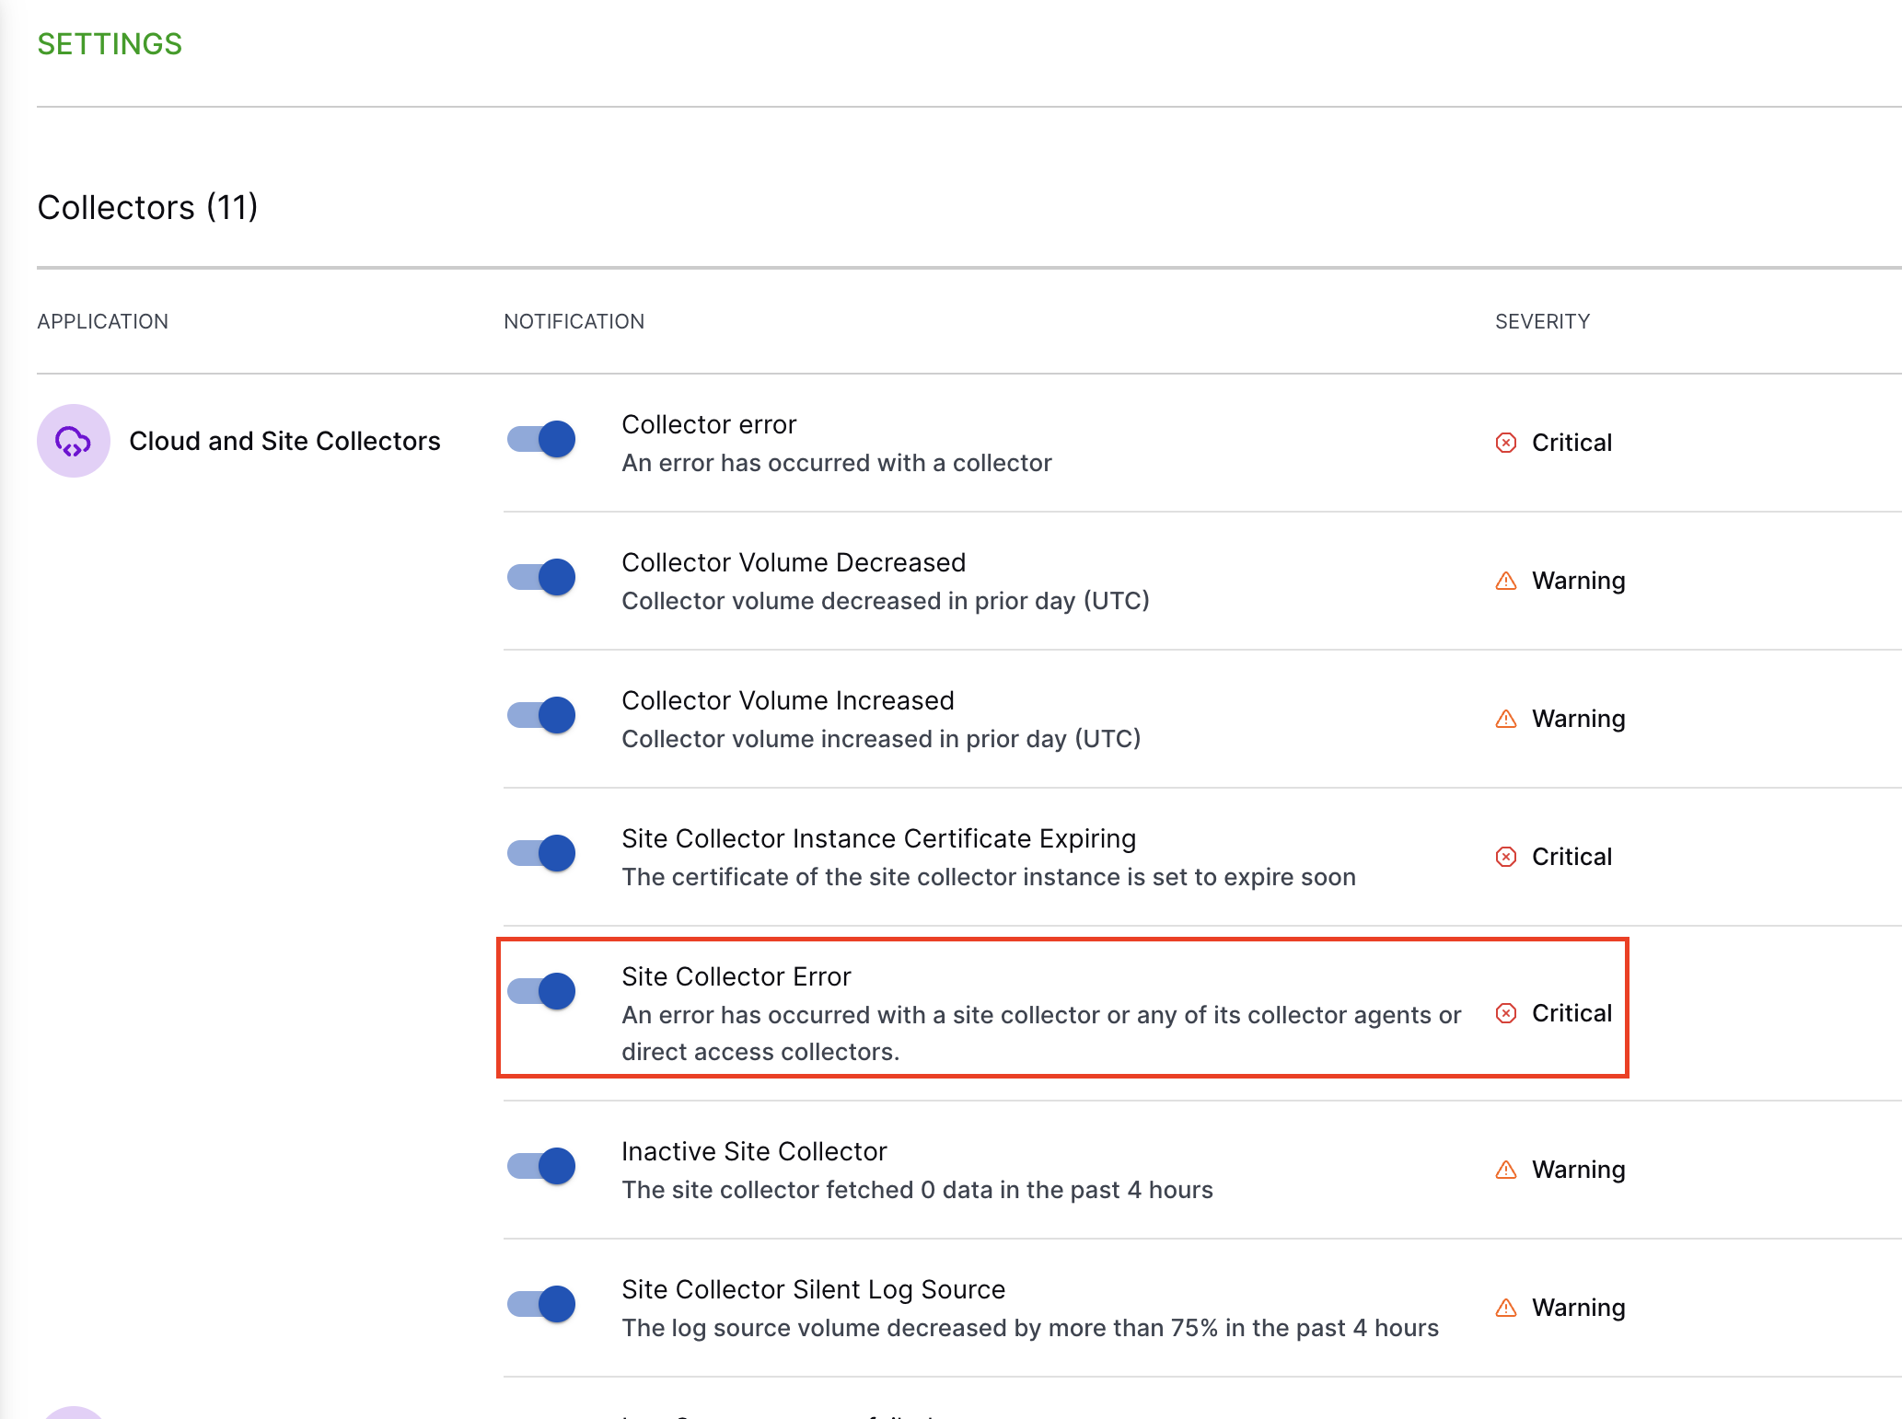Click the Critical icon for Collector error
1902x1419 pixels.
point(1506,443)
